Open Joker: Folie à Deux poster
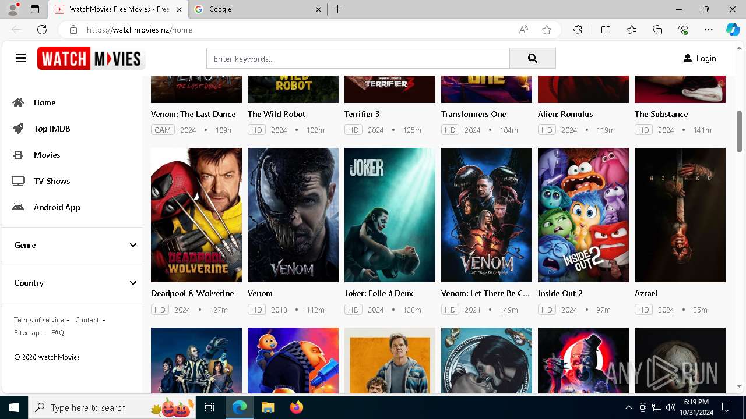The height and width of the screenshot is (419, 746). pyautogui.click(x=390, y=215)
